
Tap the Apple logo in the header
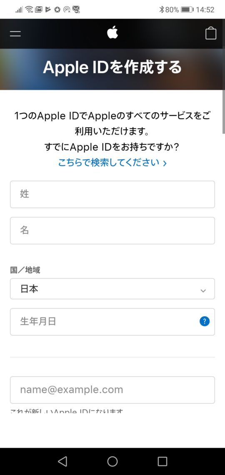(112, 32)
